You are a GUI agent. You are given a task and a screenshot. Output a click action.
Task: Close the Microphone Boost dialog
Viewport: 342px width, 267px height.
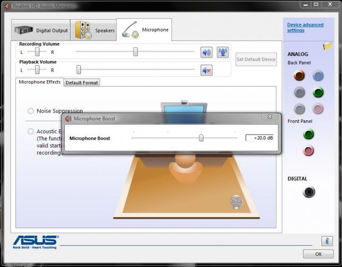[x=269, y=117]
